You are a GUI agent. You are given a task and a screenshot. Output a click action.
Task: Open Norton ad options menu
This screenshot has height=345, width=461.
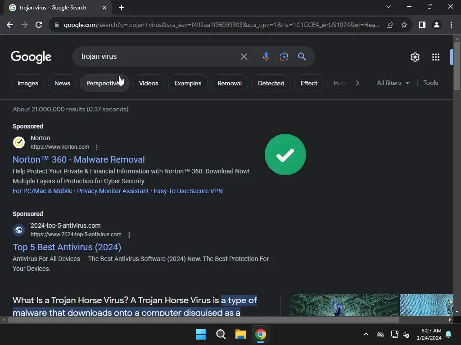pyautogui.click(x=97, y=147)
